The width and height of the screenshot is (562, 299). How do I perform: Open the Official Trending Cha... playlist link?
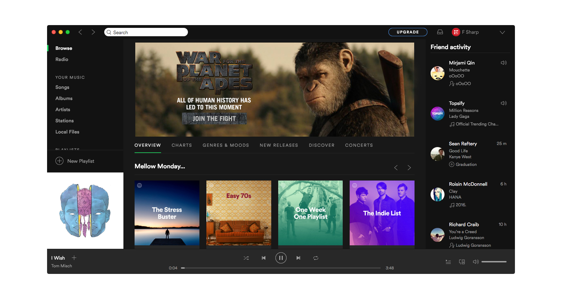tap(474, 124)
